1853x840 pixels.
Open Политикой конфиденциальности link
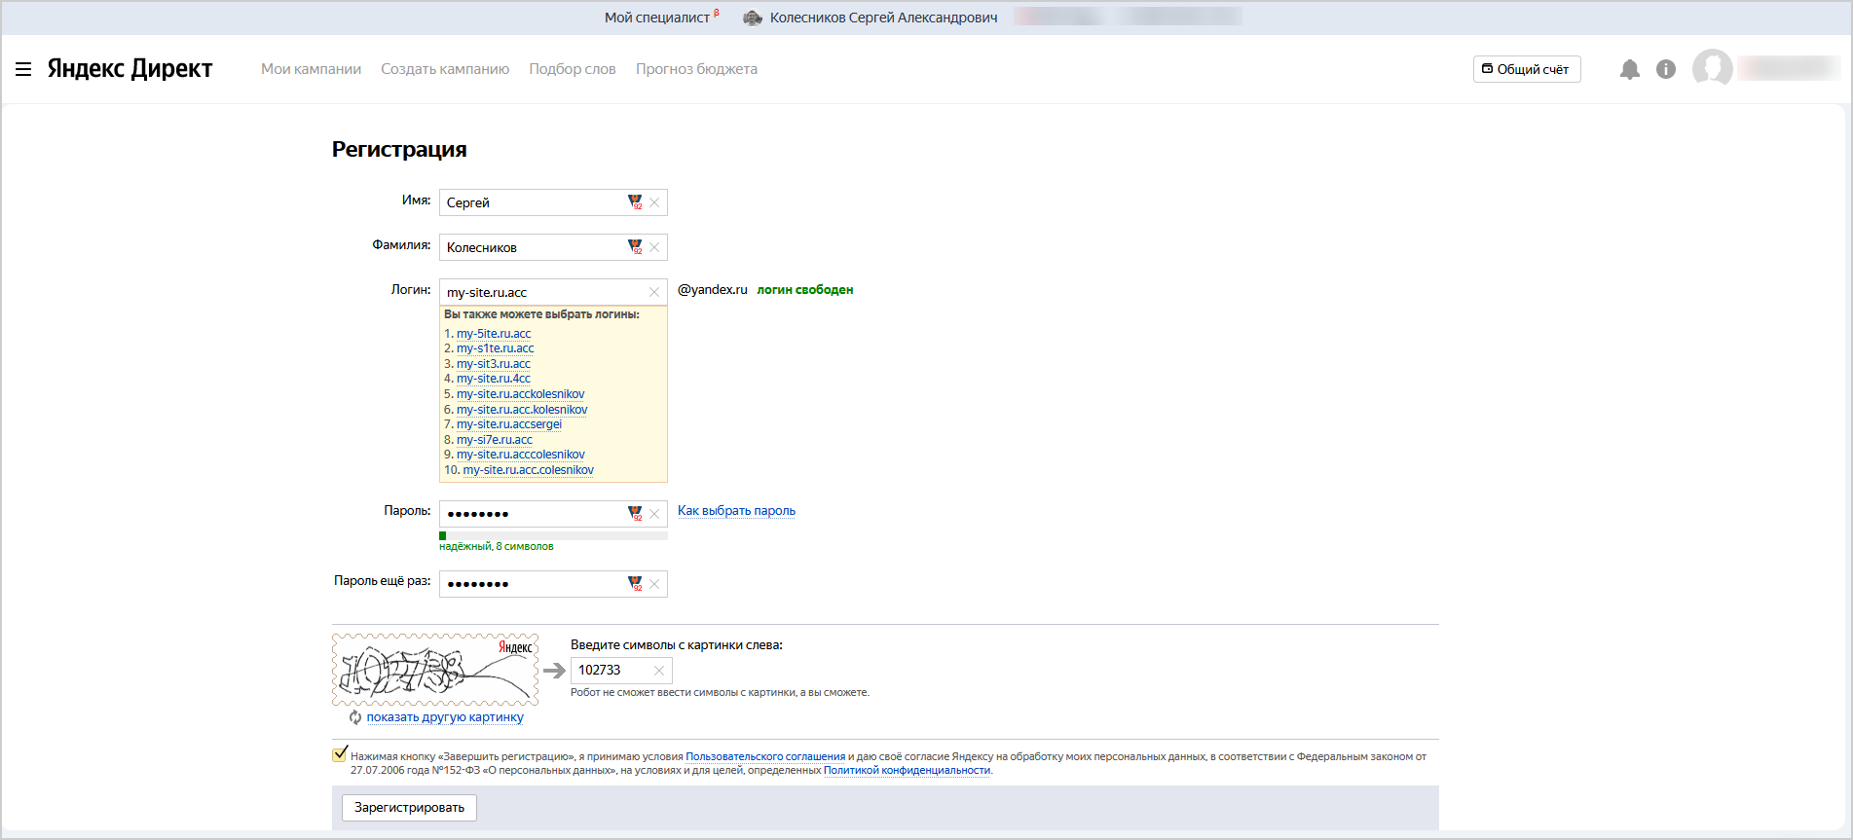[x=907, y=770]
